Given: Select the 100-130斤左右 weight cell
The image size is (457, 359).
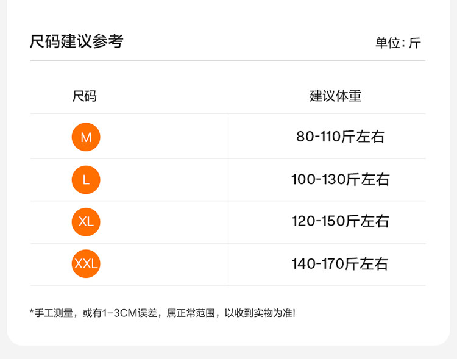Looking at the screenshot, I should tap(341, 180).
